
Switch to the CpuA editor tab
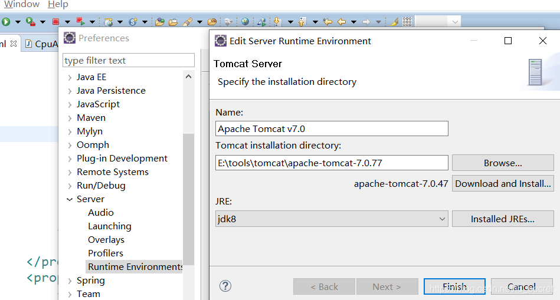41,44
